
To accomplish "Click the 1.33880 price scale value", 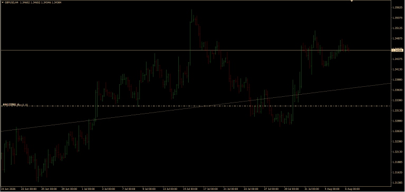I will point(397,79).
